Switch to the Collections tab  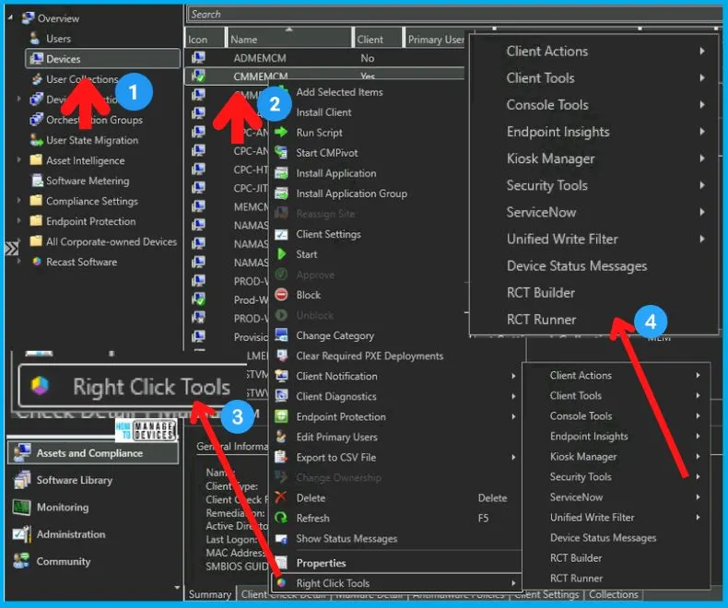click(x=614, y=594)
